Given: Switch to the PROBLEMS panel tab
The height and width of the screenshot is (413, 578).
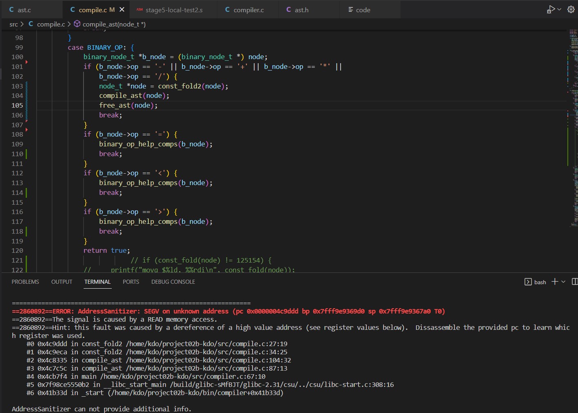Looking at the screenshot, I should [x=25, y=282].
